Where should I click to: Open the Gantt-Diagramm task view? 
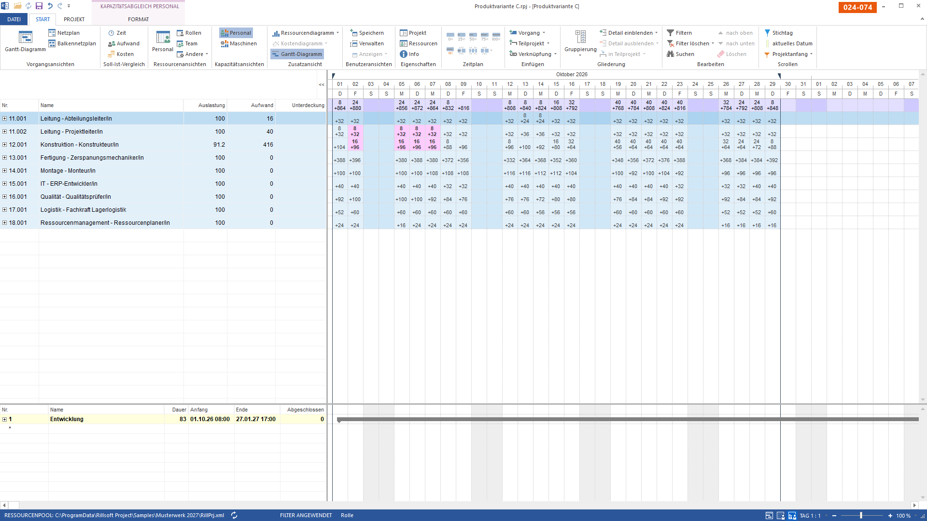(25, 41)
